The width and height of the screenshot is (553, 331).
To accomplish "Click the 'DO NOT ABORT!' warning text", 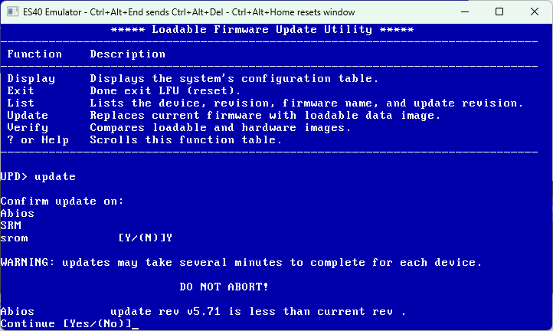I will point(224,287).
